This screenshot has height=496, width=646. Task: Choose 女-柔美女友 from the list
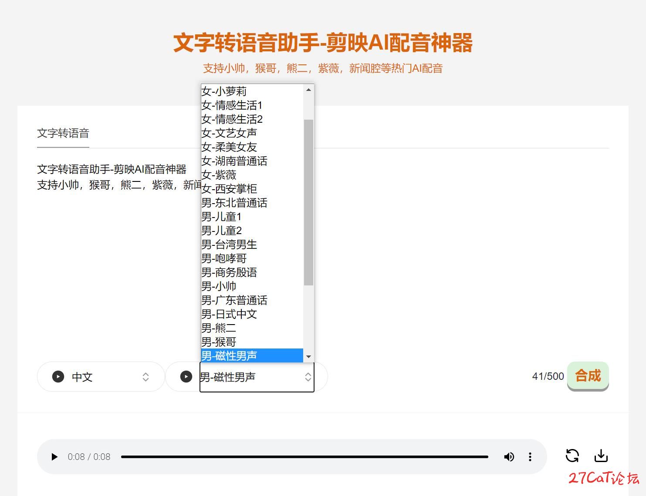coord(252,147)
